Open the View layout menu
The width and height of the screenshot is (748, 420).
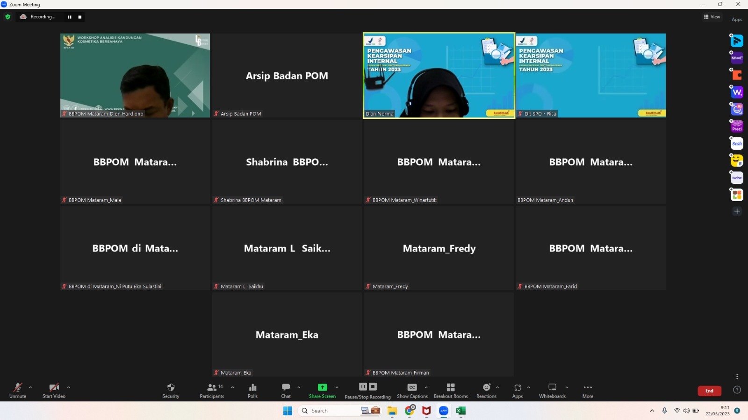(712, 17)
